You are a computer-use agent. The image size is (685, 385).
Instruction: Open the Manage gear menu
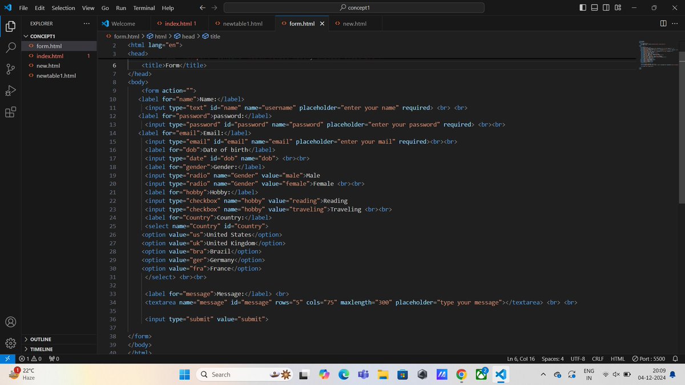pos(10,343)
